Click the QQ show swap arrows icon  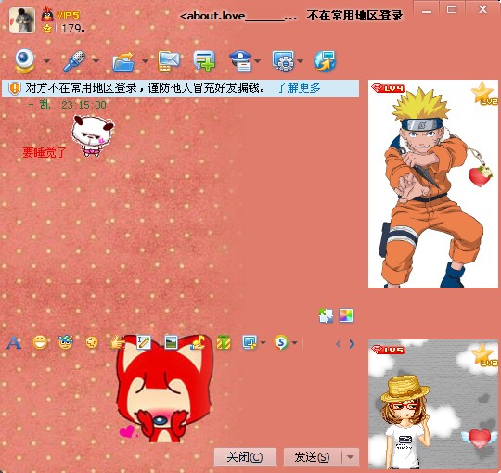tap(326, 315)
